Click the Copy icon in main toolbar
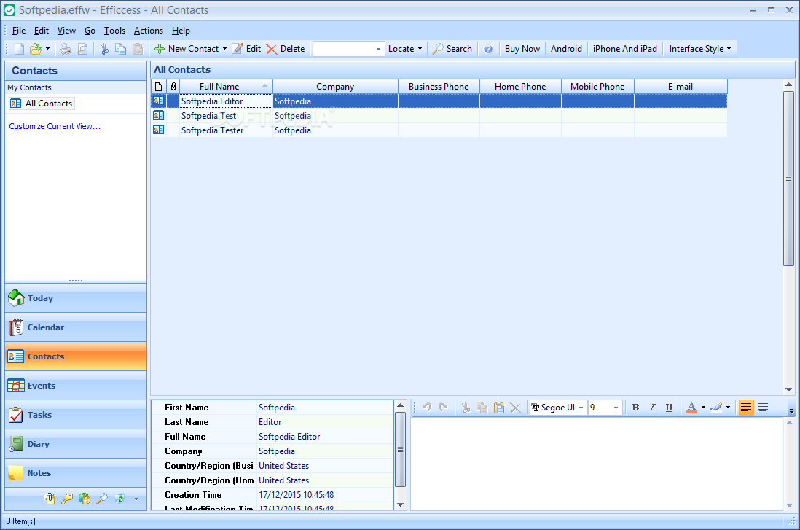800x530 pixels. (121, 49)
